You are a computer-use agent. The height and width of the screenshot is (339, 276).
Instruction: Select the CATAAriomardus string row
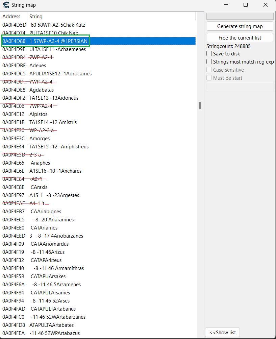pyautogui.click(x=98, y=244)
